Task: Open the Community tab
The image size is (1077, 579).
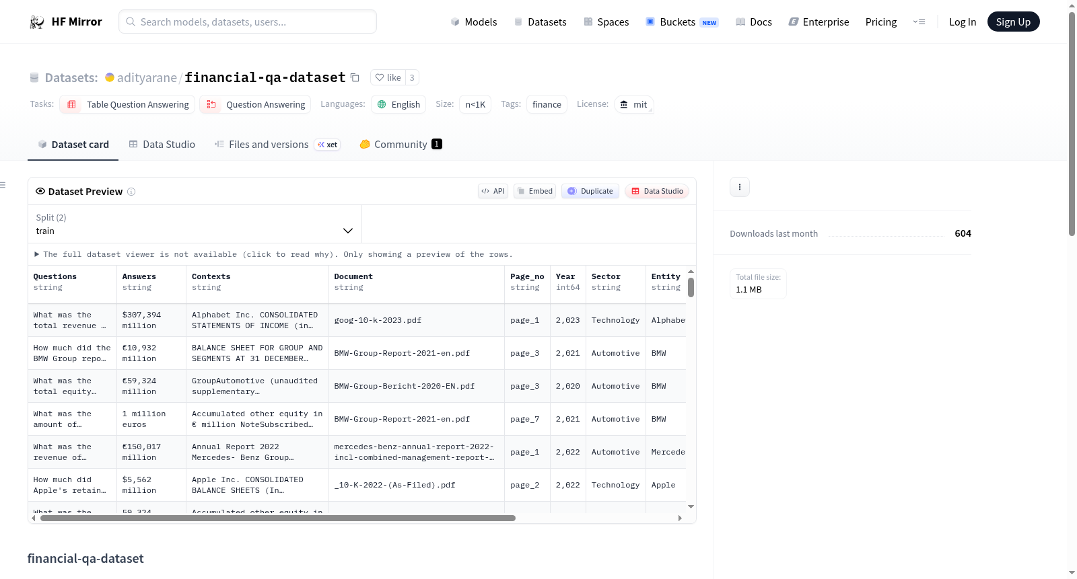Action: pyautogui.click(x=401, y=145)
